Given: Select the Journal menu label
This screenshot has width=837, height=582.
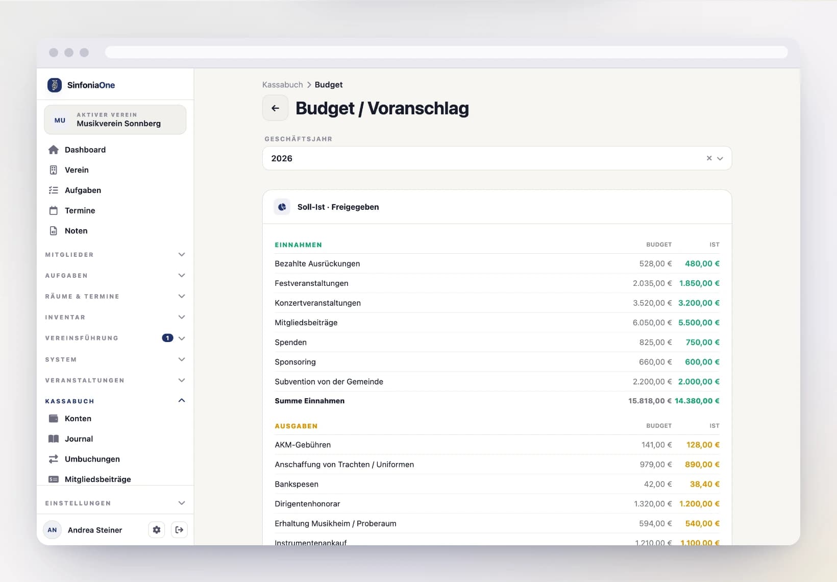Looking at the screenshot, I should point(79,439).
